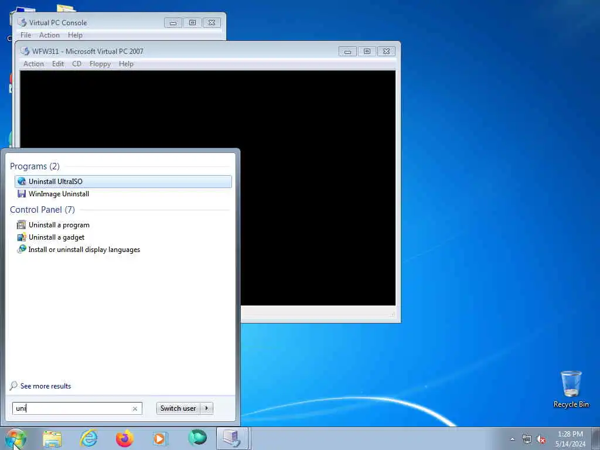
Task: Open Action menu in WFW311 window
Action: tap(33, 64)
